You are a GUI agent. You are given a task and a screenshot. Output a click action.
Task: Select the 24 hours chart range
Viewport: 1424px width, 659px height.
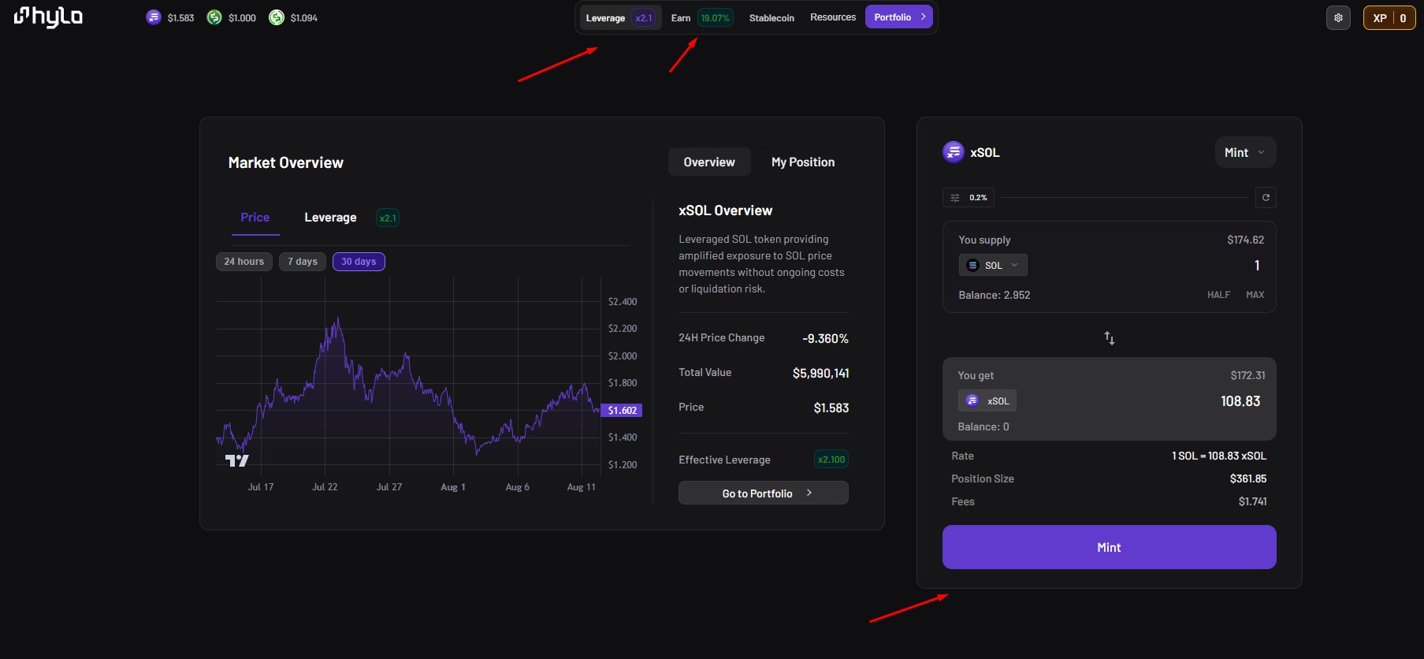pyautogui.click(x=244, y=262)
